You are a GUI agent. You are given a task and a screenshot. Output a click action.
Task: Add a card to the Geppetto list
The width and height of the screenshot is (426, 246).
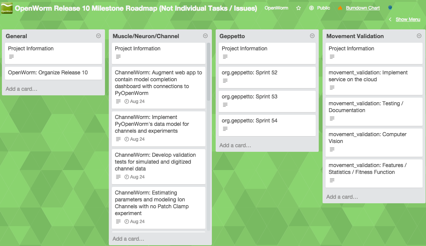[235, 145]
